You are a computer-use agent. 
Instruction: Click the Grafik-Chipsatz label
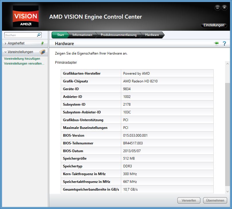point(75,81)
